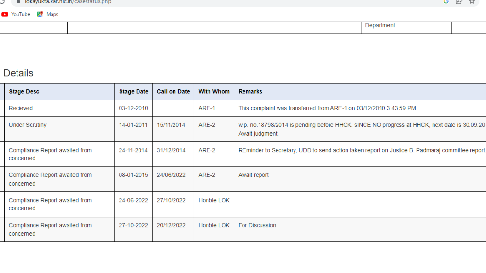Open the Maps bookmark
Viewport: 486px width, 273px height.
point(48,14)
